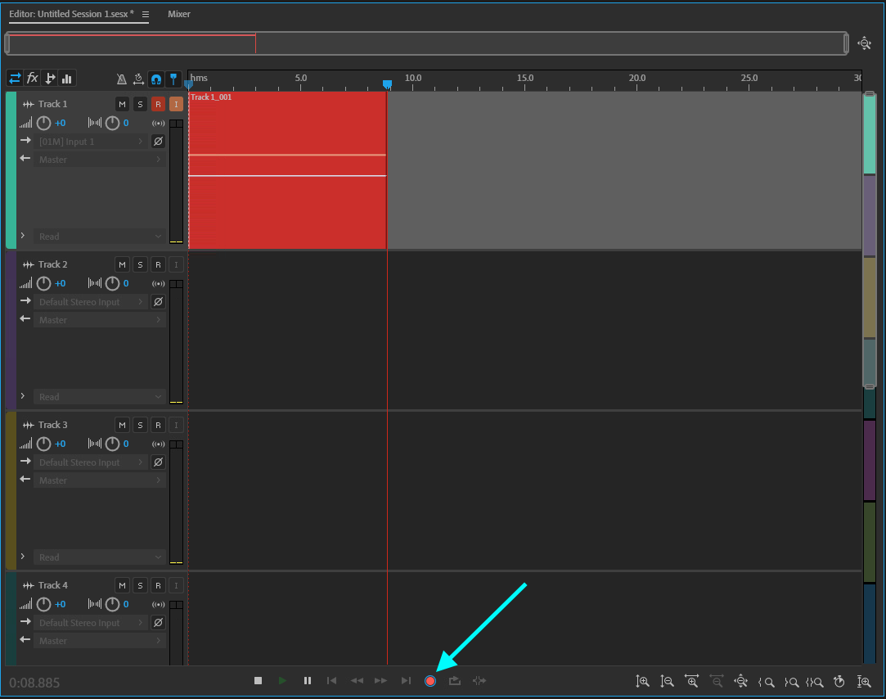Mute Track 2
The width and height of the screenshot is (886, 699).
coord(122,264)
